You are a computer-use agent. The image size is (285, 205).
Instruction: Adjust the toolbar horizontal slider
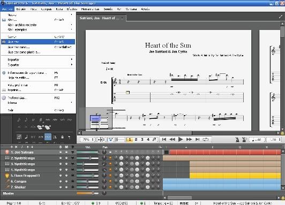pos(120,140)
